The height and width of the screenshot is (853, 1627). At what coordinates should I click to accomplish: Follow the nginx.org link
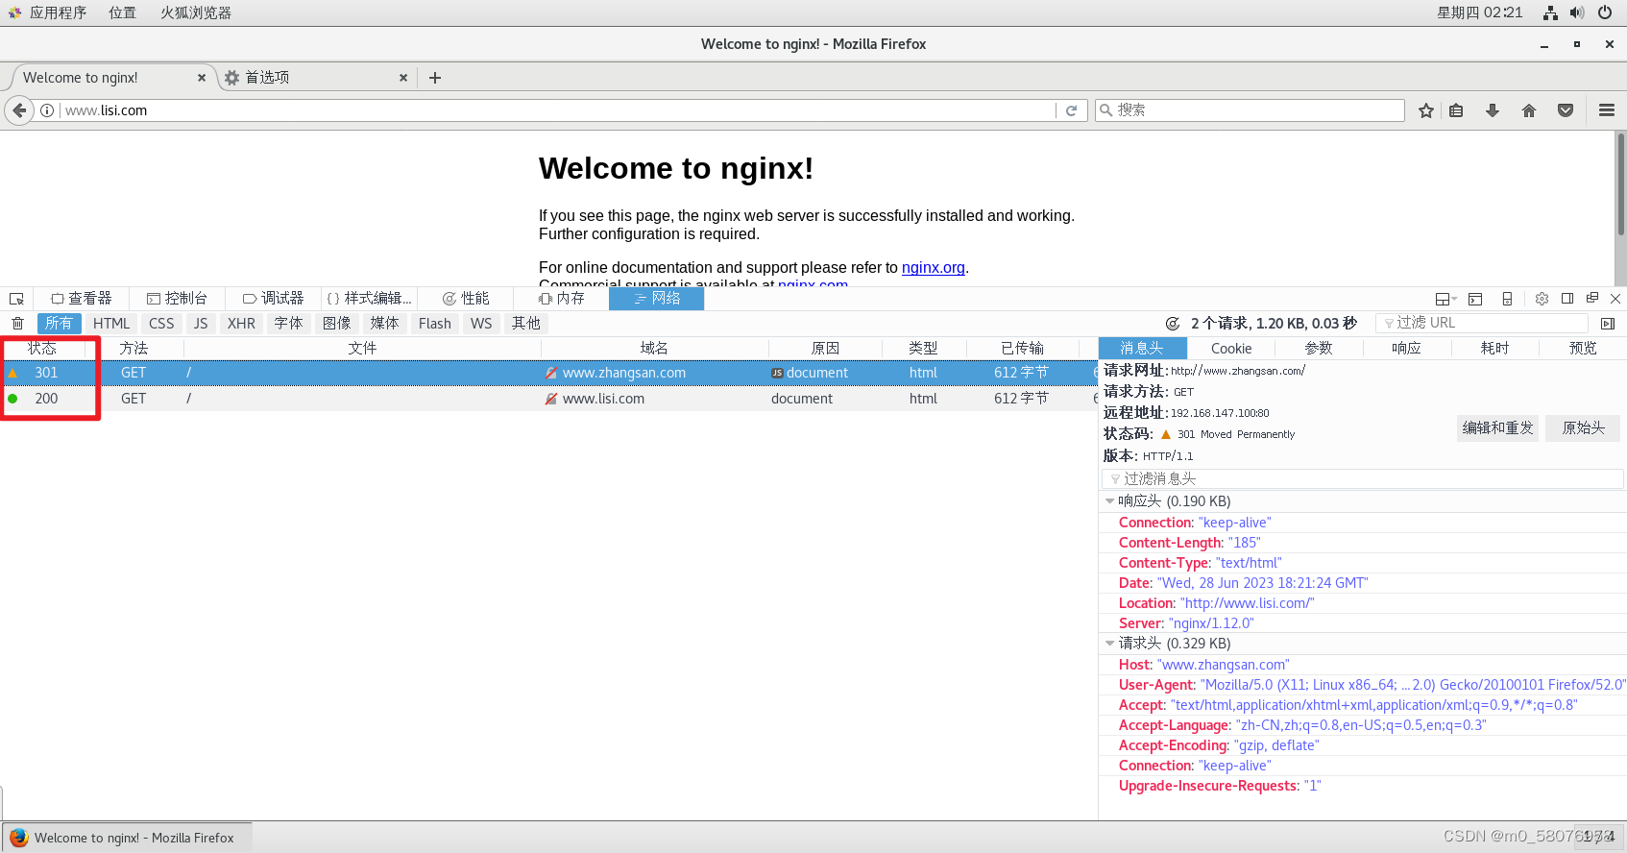[x=934, y=268]
